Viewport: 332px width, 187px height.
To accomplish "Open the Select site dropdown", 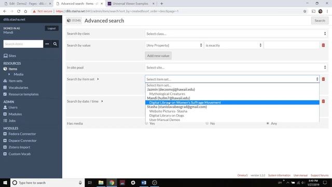I will pyautogui.click(x=236, y=68).
